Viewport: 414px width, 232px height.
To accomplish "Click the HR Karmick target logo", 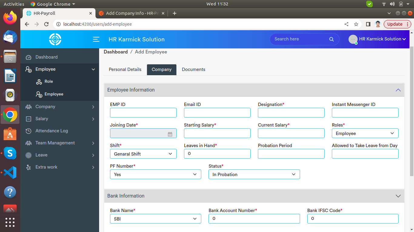I will (55, 39).
